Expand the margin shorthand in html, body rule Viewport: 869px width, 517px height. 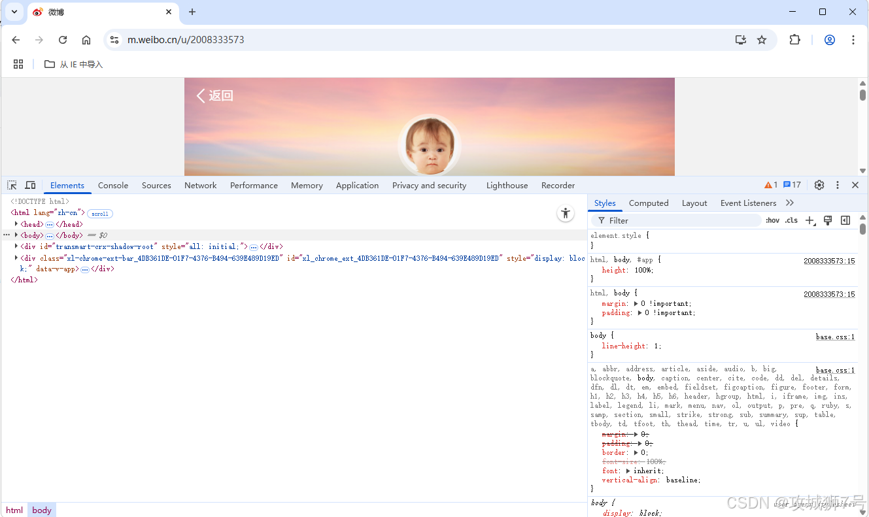click(636, 303)
